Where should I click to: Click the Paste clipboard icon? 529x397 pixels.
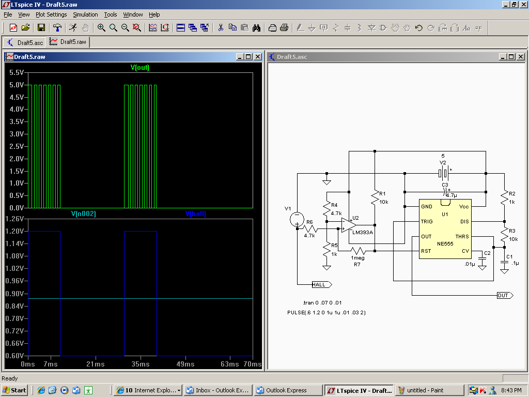click(x=244, y=28)
